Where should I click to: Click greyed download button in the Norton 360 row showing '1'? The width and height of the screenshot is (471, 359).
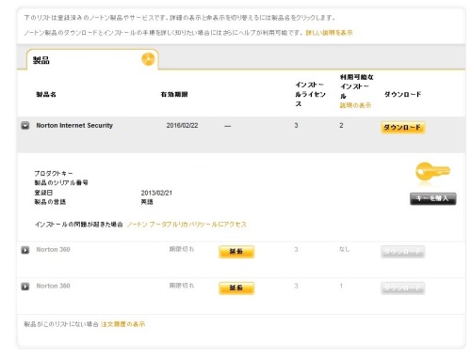point(403,288)
